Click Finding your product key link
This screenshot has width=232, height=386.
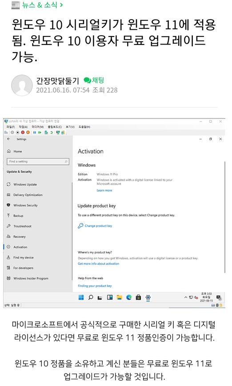point(95,286)
